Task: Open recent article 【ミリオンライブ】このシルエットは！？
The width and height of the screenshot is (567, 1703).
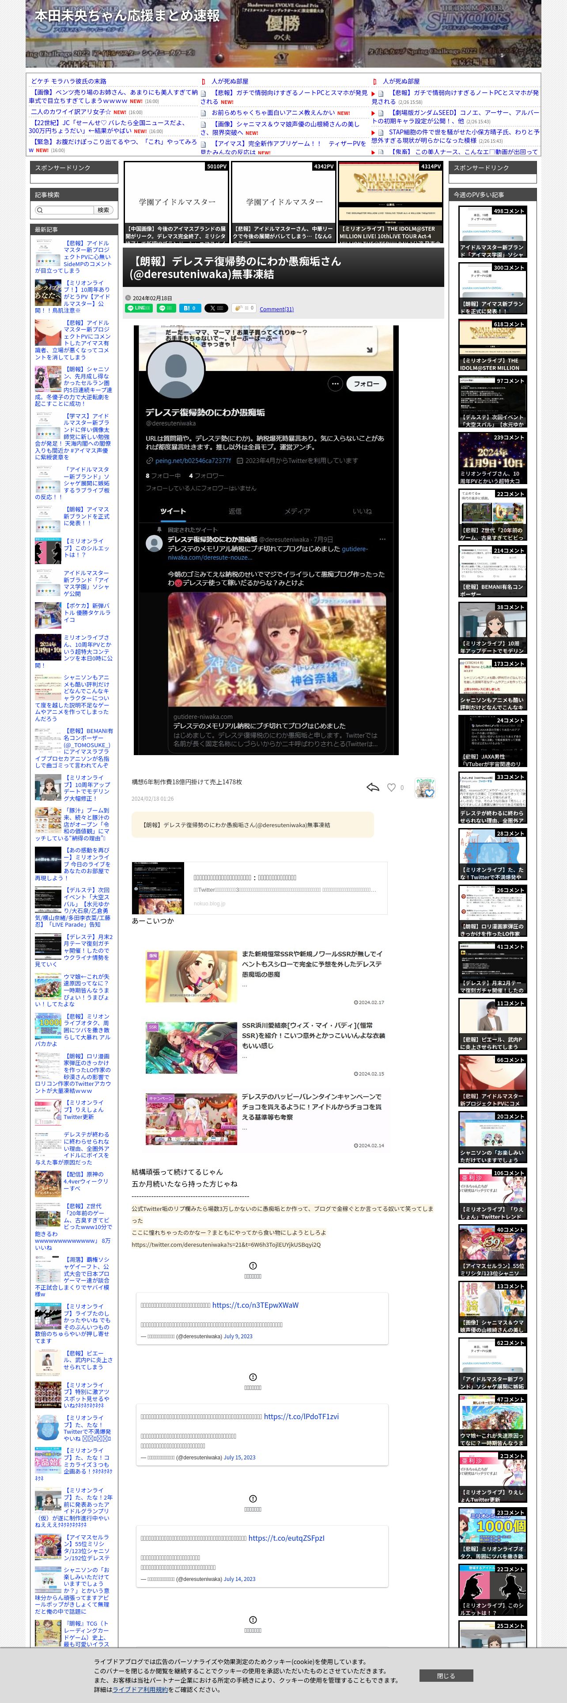Action: 87,548
